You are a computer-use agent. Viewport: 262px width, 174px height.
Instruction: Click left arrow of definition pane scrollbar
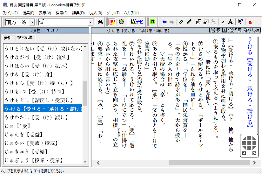point(98,163)
